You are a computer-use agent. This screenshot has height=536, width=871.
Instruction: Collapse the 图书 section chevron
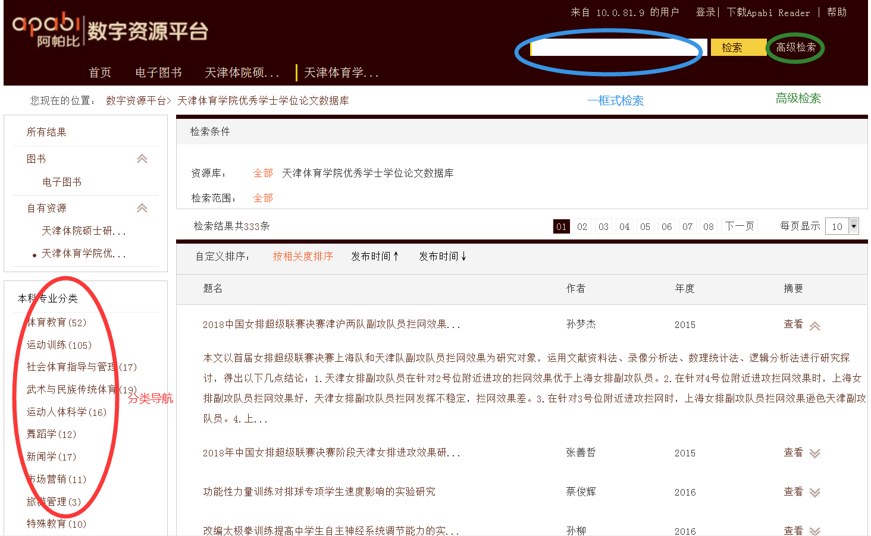pyautogui.click(x=142, y=159)
